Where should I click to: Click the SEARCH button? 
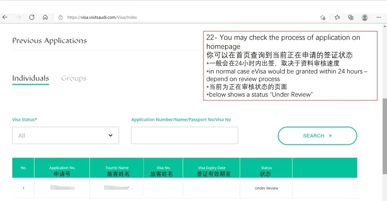click(x=317, y=135)
